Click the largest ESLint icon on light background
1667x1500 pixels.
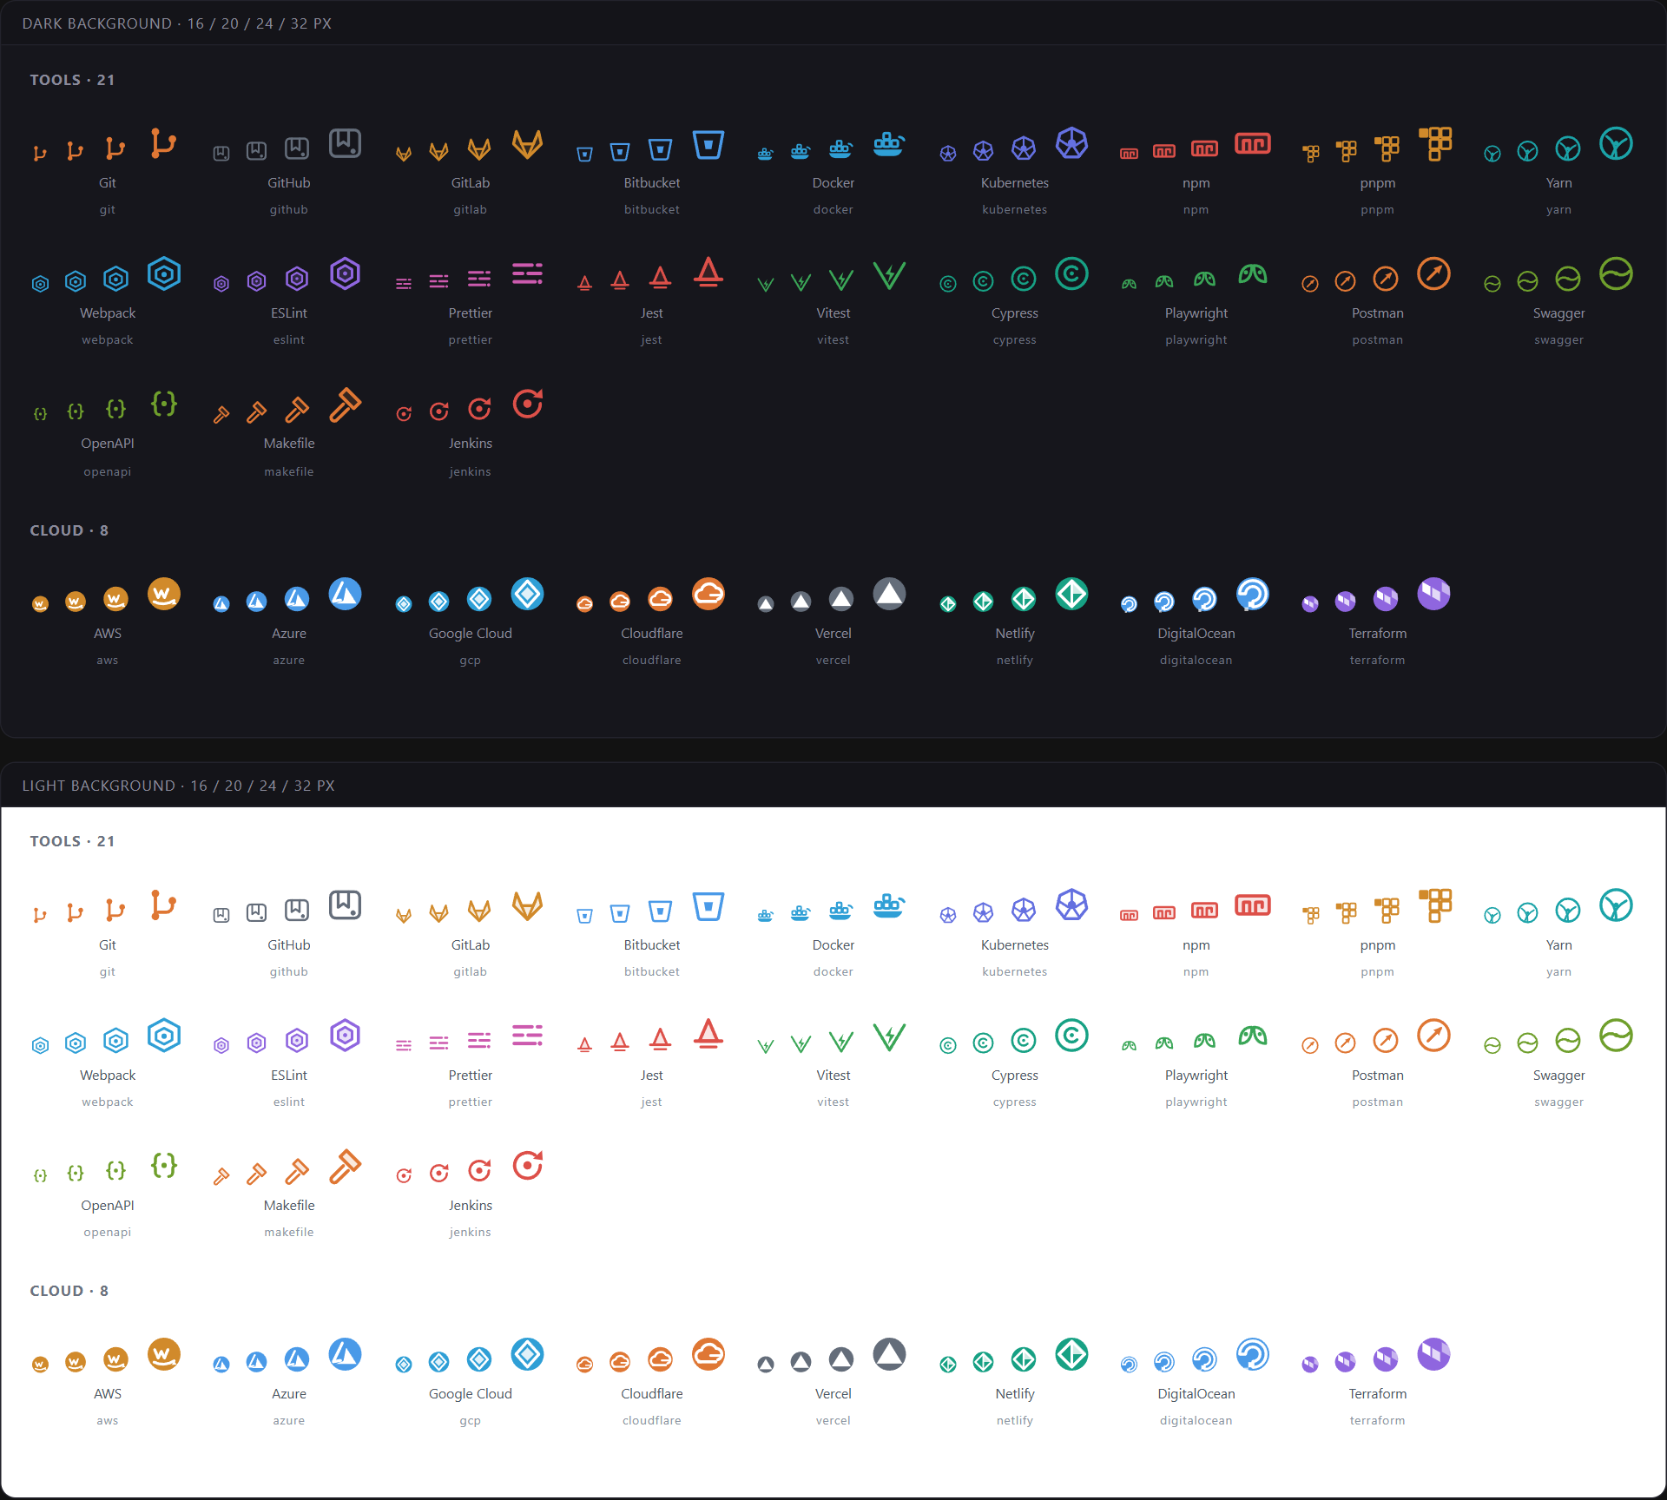tap(345, 1035)
